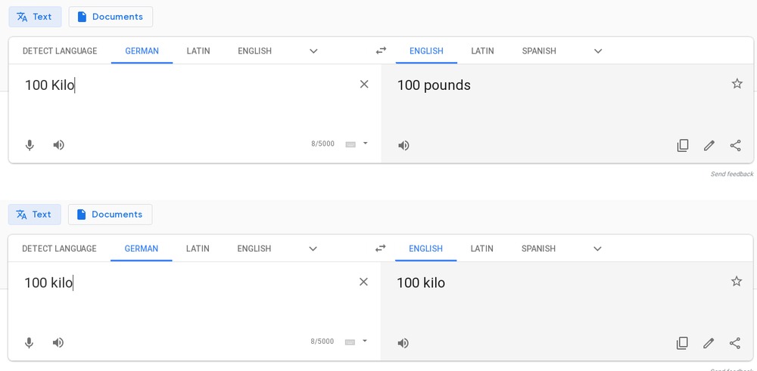Share the "100 pounds" translation
The height and width of the screenshot is (371, 757).
(x=735, y=146)
